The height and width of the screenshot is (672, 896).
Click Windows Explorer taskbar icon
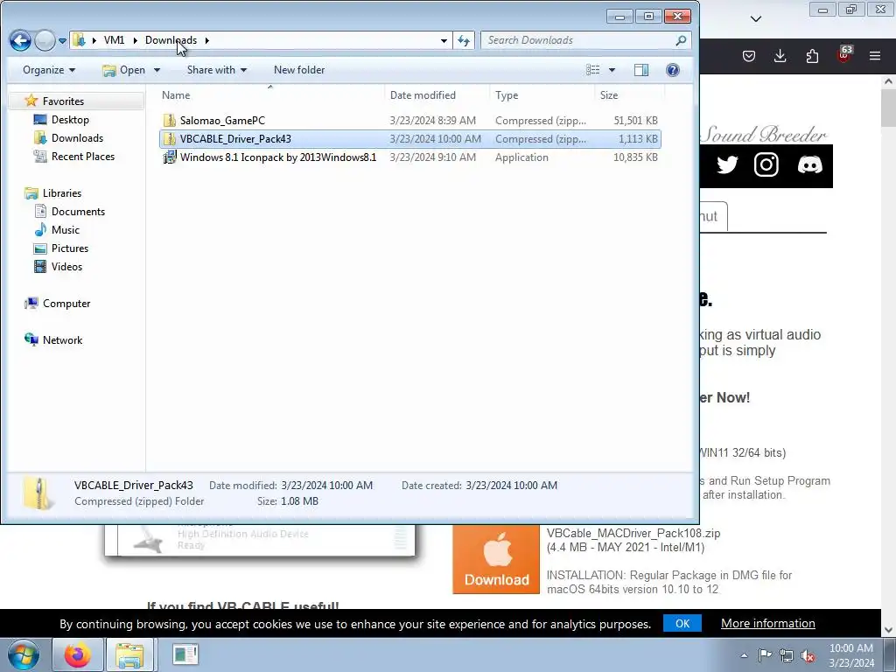click(129, 654)
